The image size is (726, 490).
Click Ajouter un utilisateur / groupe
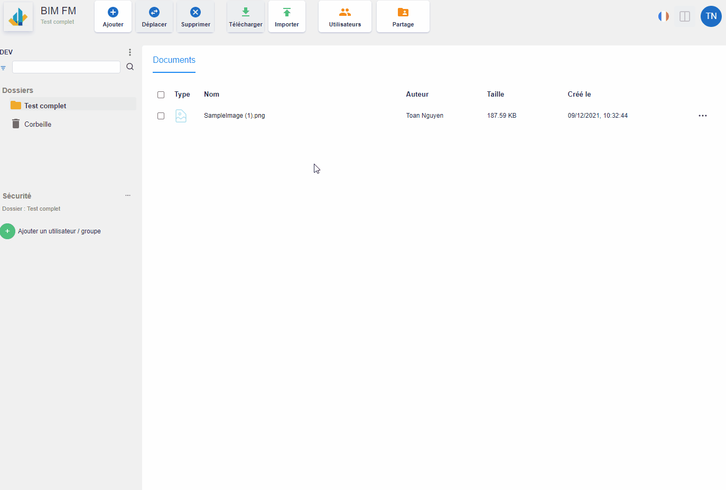click(x=59, y=231)
